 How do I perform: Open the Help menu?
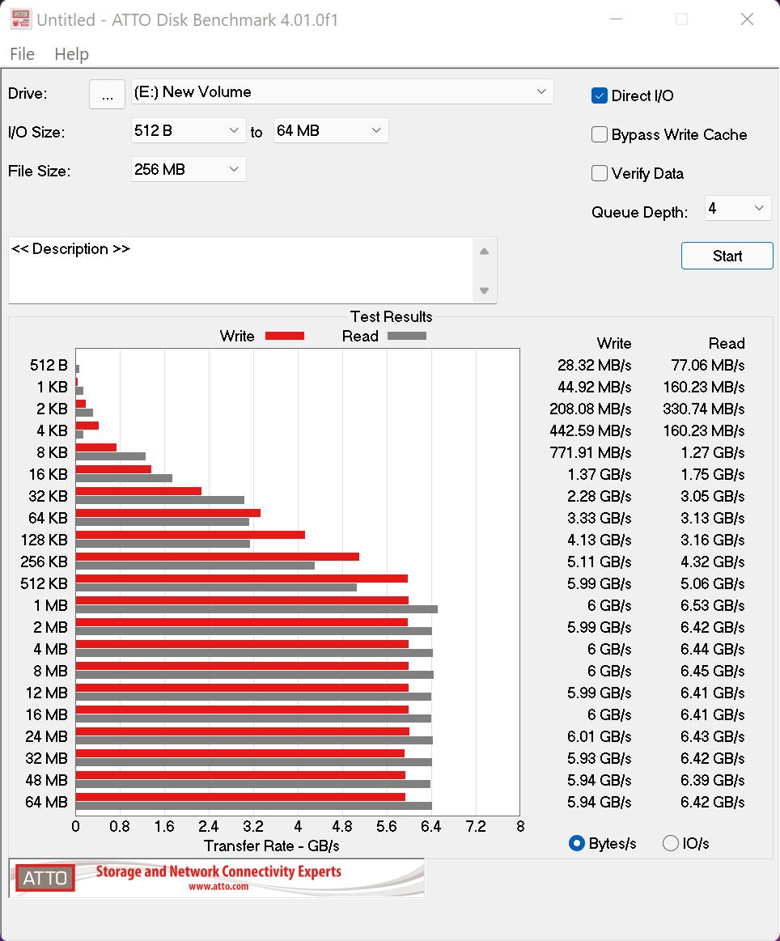point(71,54)
